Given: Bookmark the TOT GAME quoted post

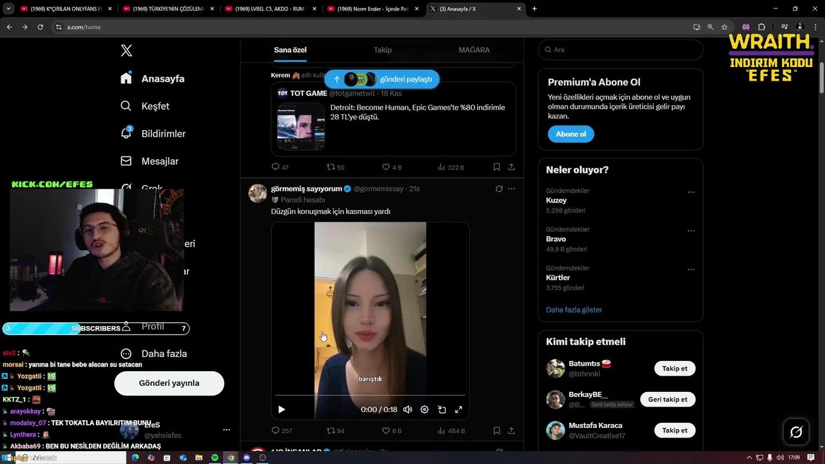Looking at the screenshot, I should [496, 167].
